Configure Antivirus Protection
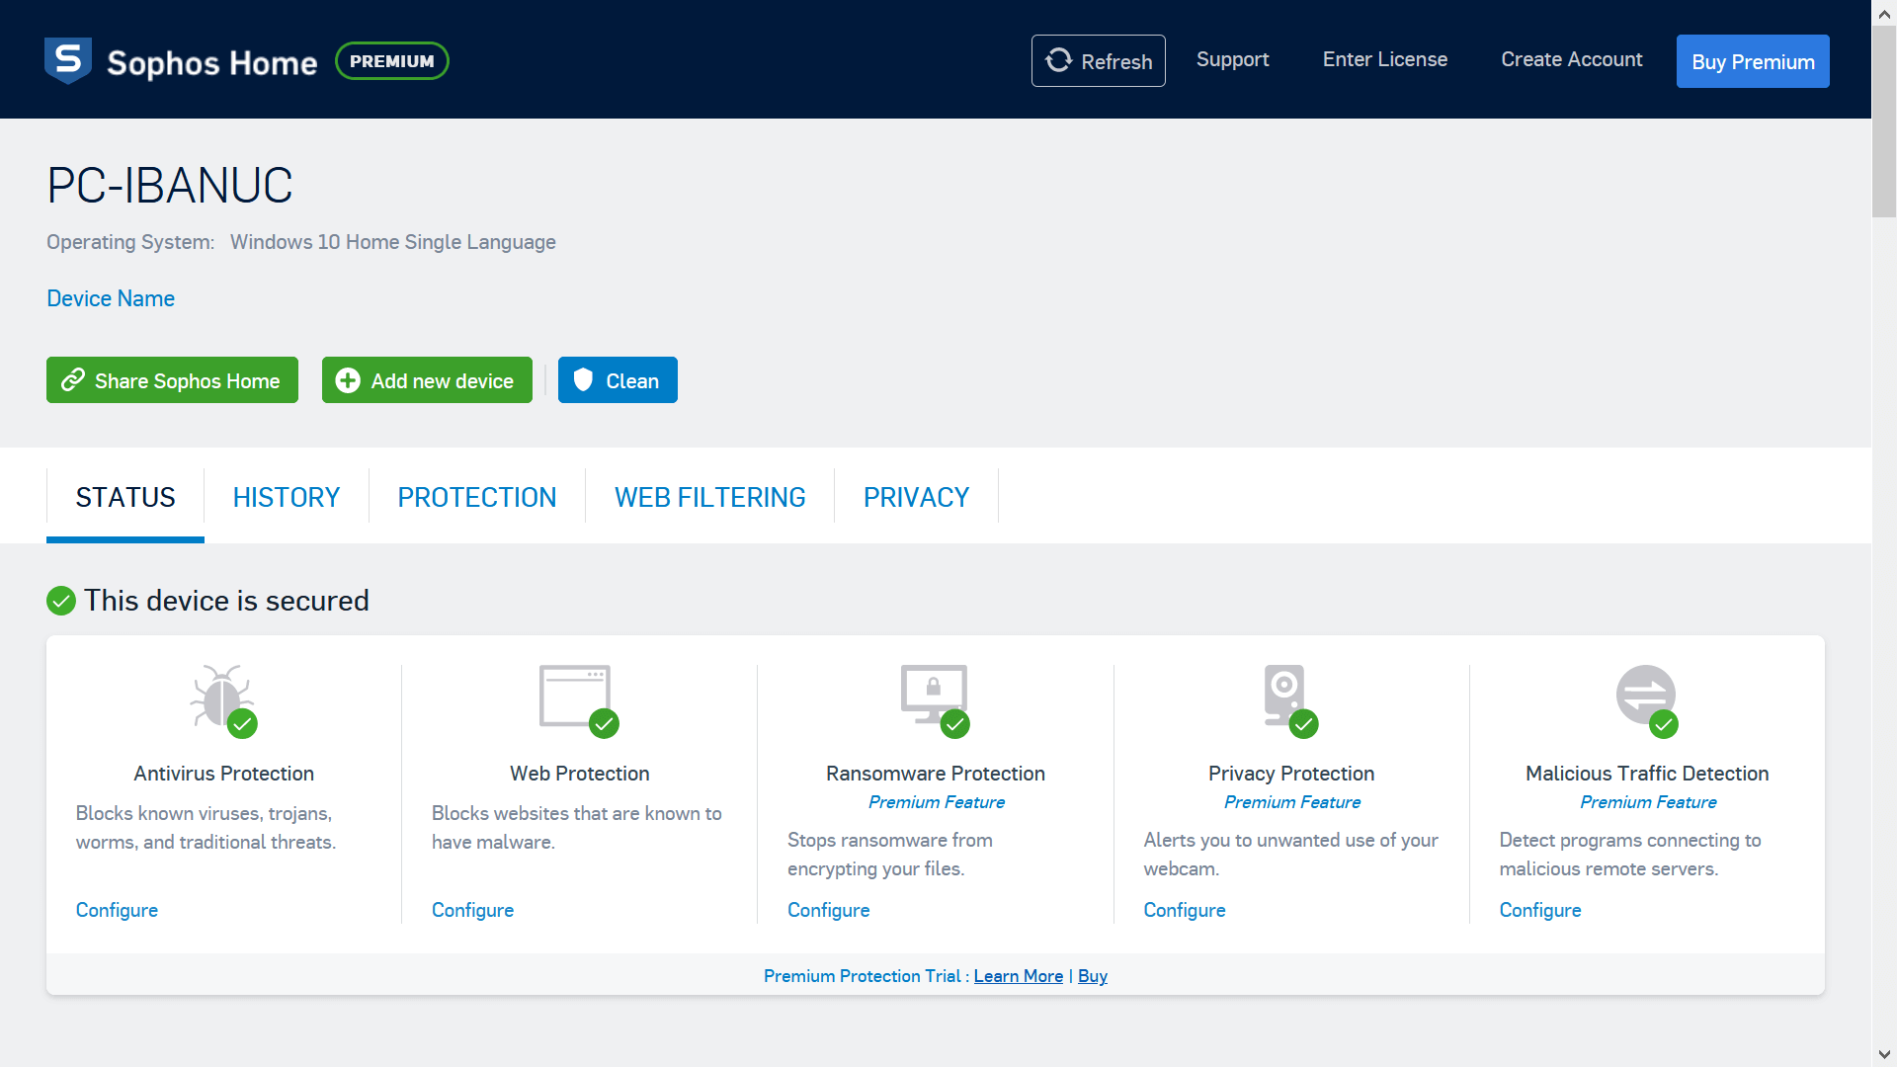 (x=117, y=910)
